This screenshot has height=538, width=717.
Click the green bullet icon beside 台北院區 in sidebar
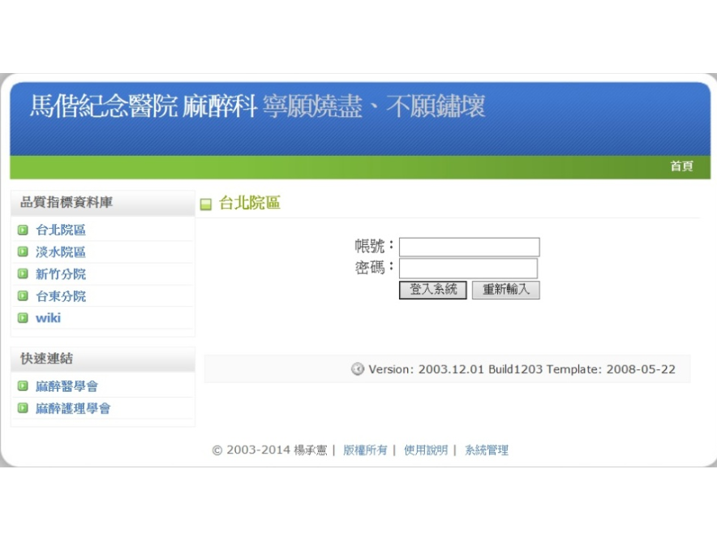[23, 230]
